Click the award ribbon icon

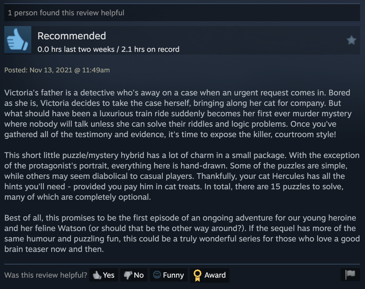(x=198, y=275)
